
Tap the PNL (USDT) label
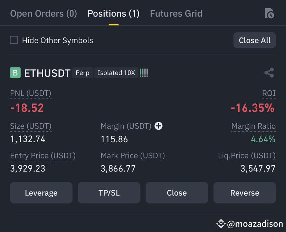pyautogui.click(x=31, y=93)
